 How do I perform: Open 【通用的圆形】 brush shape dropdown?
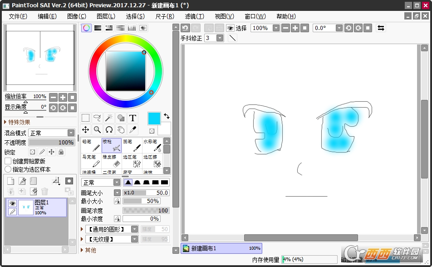point(134,229)
